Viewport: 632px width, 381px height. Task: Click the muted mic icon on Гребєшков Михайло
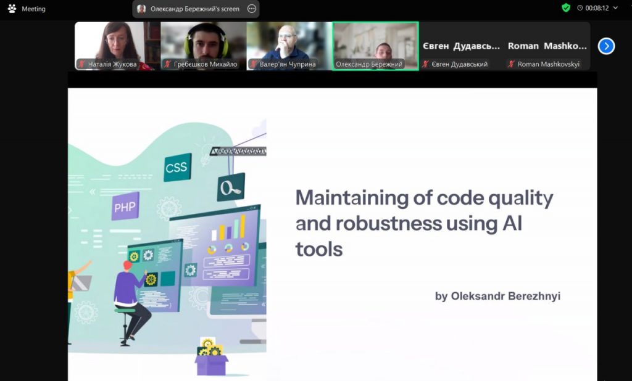click(x=167, y=64)
